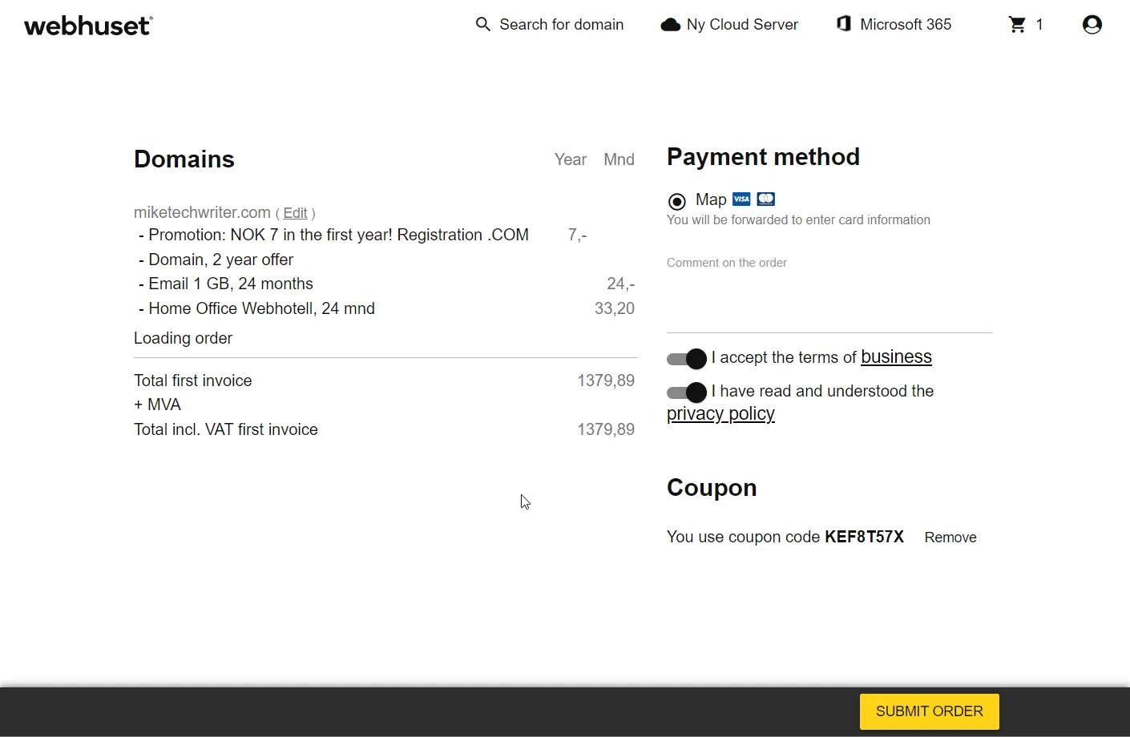
Task: Click SUBMIT ORDER
Action: 929,711
